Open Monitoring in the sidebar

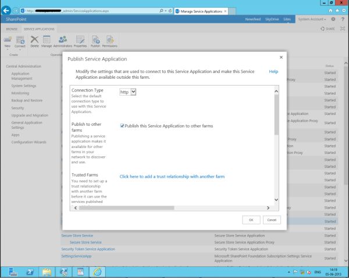(x=20, y=93)
